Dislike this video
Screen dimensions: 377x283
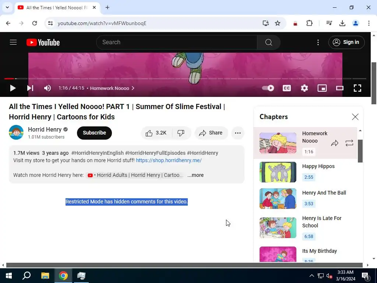point(181,133)
